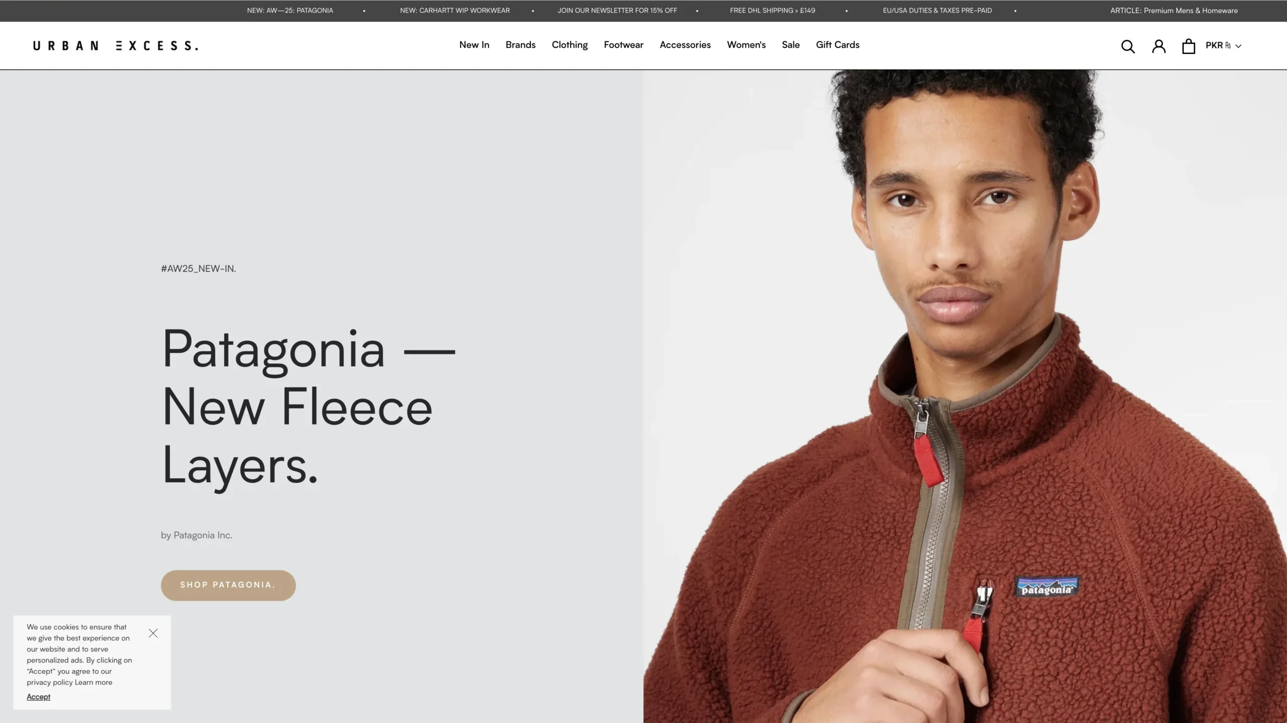Open the shopping bag icon
The image size is (1287, 723).
(x=1188, y=46)
